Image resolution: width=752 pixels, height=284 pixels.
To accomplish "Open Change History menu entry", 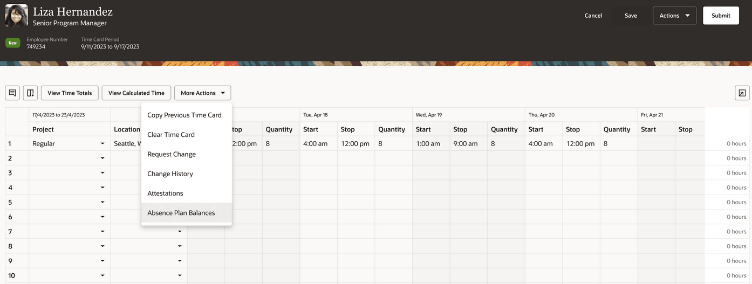I will click(x=187, y=174).
